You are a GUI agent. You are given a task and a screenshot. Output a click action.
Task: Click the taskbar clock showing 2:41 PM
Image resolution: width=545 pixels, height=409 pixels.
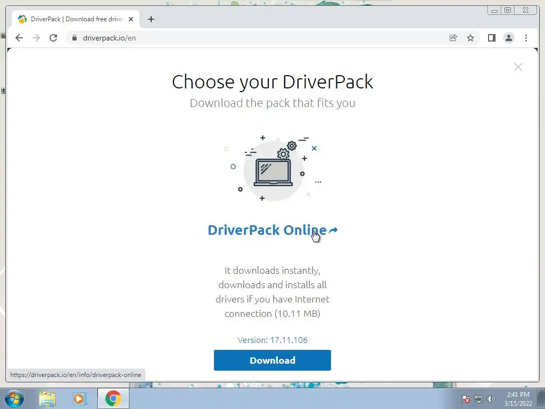click(x=518, y=399)
